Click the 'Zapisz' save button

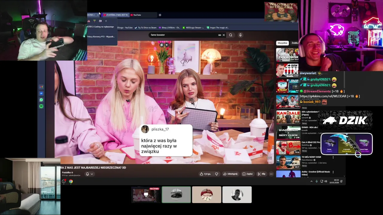click(x=247, y=174)
